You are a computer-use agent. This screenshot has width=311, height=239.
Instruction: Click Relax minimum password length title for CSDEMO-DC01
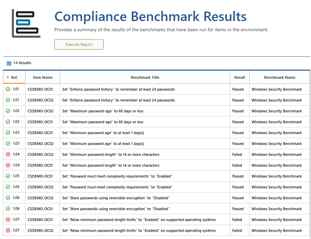[139, 220]
